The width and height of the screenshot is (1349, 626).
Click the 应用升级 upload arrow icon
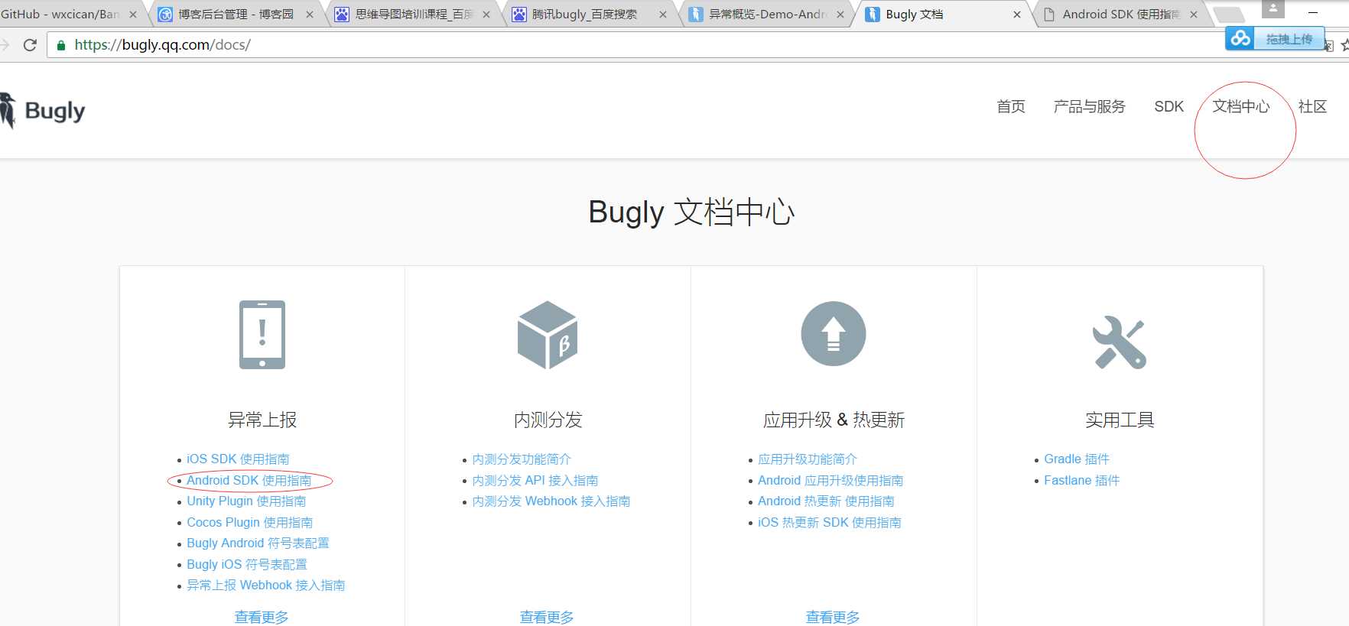point(834,334)
